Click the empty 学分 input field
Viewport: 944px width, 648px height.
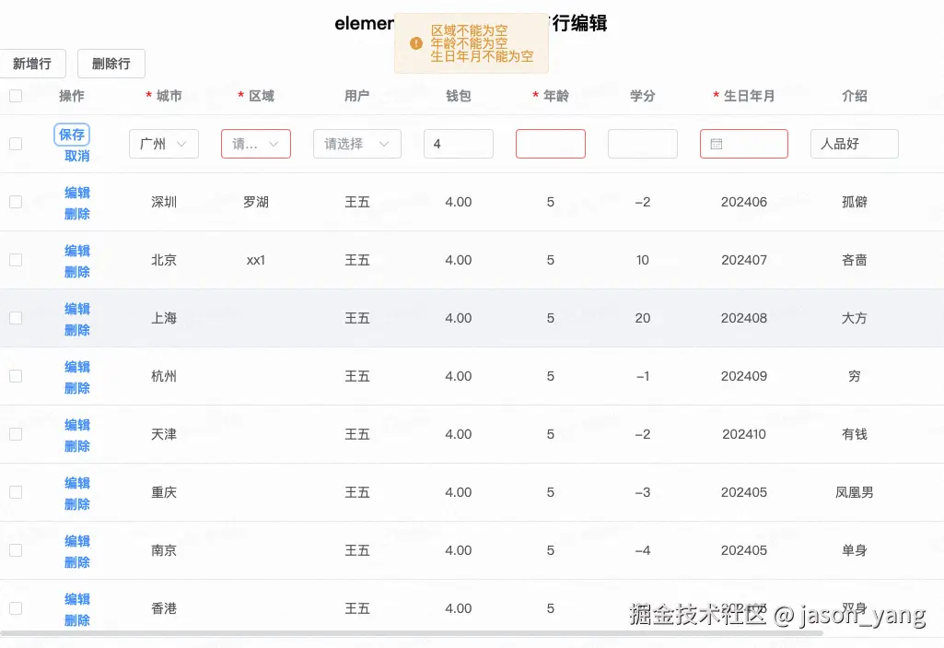(x=642, y=144)
